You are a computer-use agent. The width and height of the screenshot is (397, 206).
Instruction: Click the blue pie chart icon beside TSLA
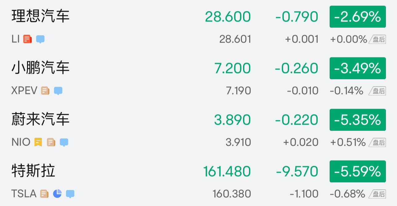point(57,194)
